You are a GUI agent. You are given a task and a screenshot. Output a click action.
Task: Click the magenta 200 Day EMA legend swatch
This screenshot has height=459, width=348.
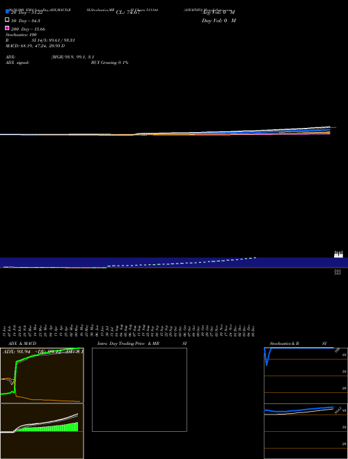(x=7, y=28)
